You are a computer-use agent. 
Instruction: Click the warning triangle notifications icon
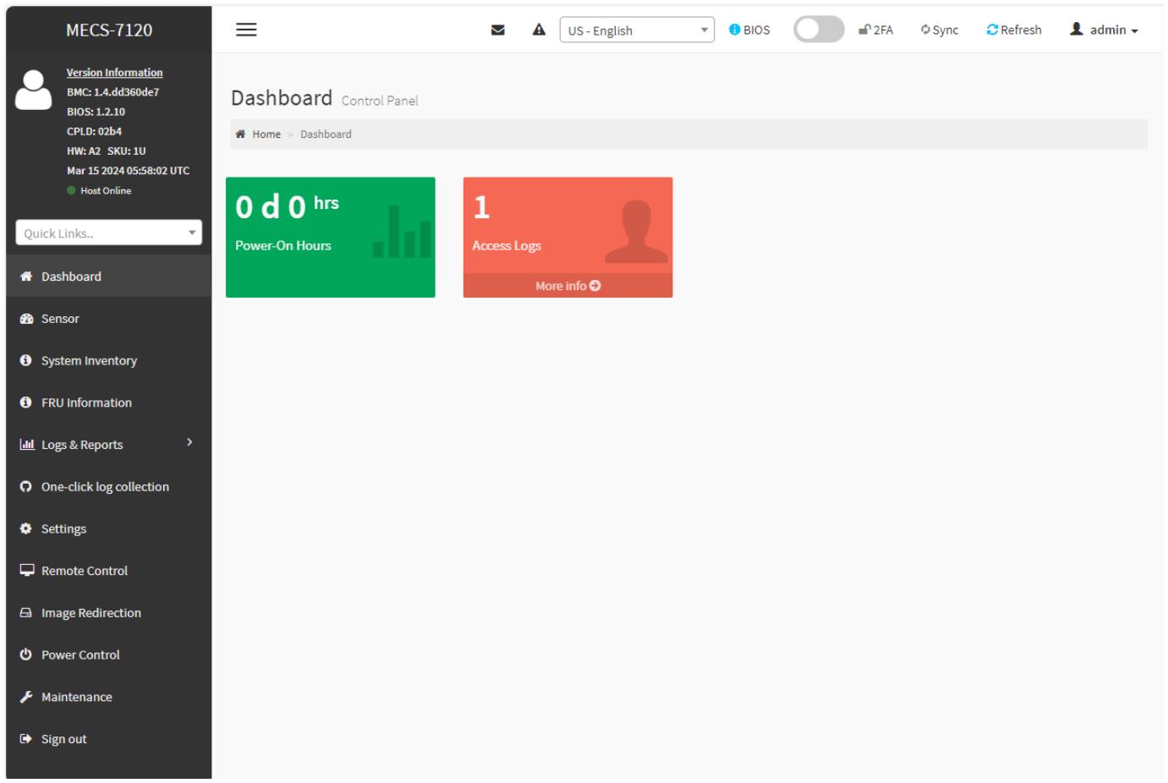point(539,30)
